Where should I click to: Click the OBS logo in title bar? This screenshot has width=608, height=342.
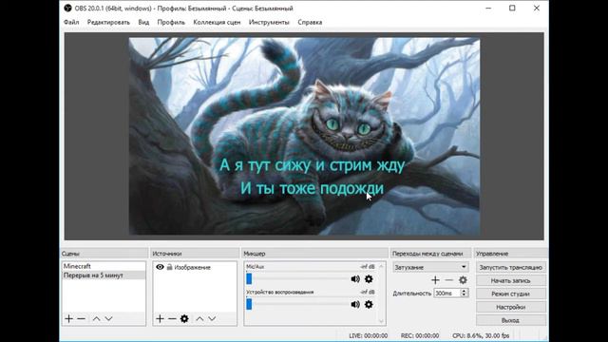tap(67, 9)
